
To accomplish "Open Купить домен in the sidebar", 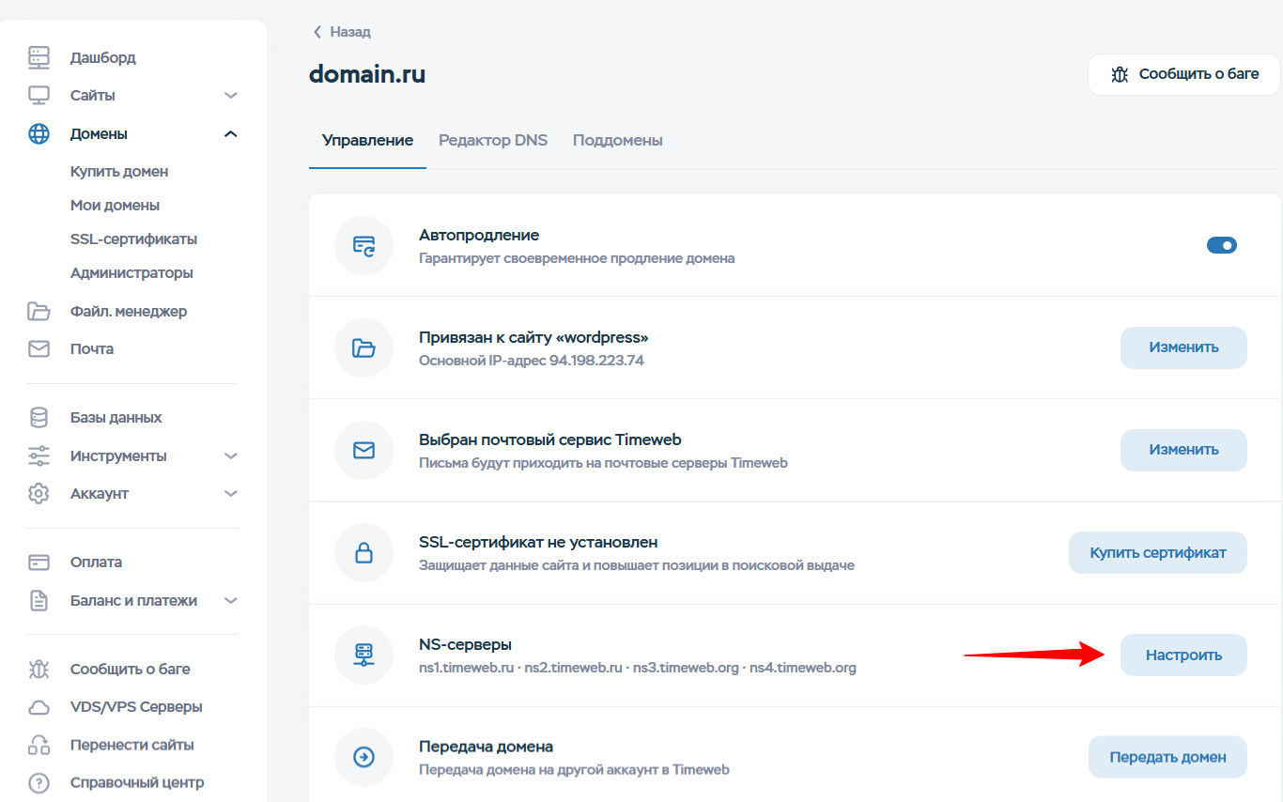I will [119, 172].
